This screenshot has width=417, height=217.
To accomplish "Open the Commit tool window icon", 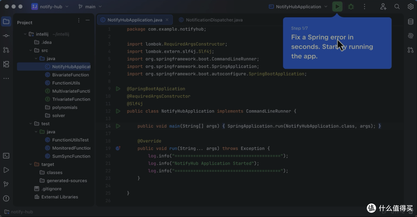I will tap(6, 35).
